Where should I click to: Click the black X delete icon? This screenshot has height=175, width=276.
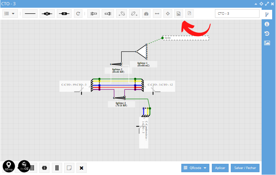(81, 168)
